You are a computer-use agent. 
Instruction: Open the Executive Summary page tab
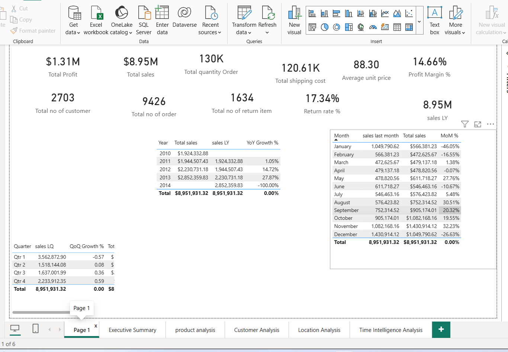(132, 330)
